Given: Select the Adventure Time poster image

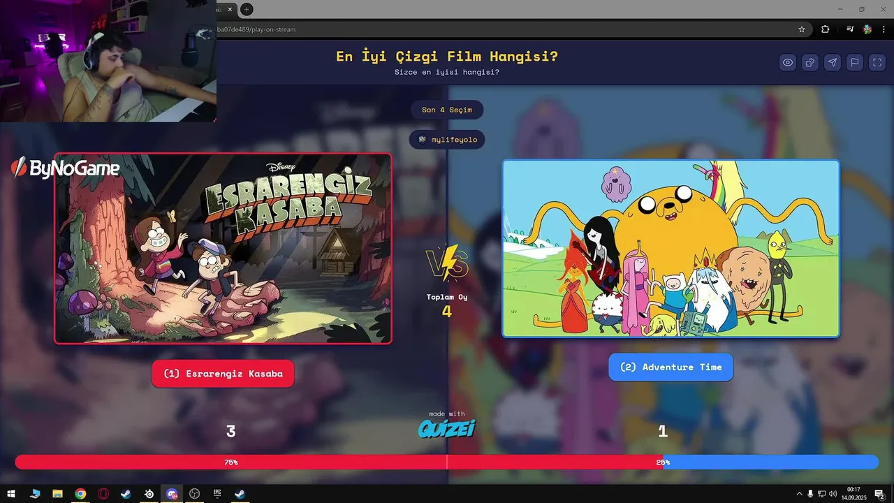Looking at the screenshot, I should (x=670, y=249).
